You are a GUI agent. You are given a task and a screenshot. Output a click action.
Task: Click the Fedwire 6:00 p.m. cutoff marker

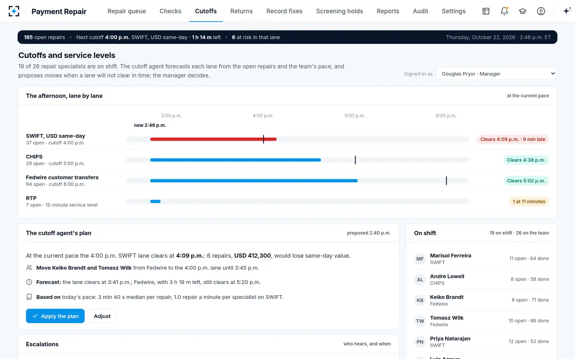pos(446,181)
